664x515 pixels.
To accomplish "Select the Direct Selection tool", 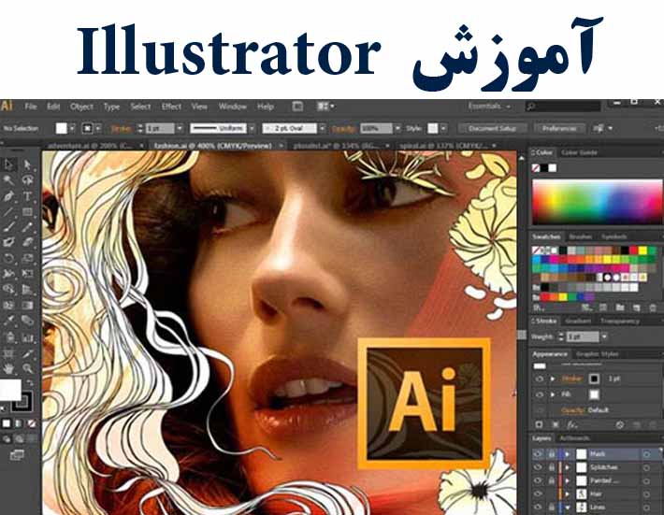I will coord(27,165).
